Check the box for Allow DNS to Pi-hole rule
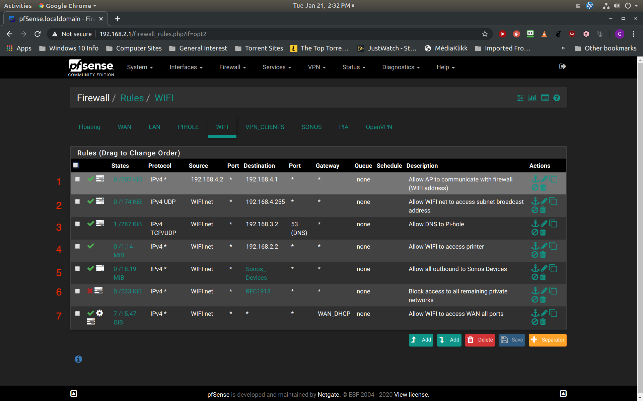The height and width of the screenshot is (401, 643). pyautogui.click(x=77, y=224)
